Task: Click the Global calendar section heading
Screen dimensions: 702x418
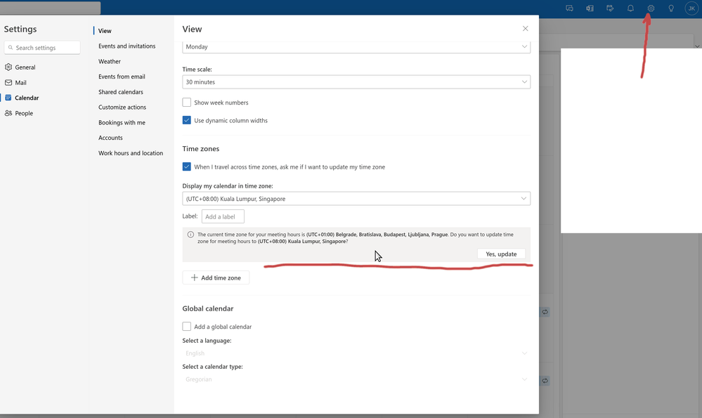Action: pyautogui.click(x=208, y=308)
